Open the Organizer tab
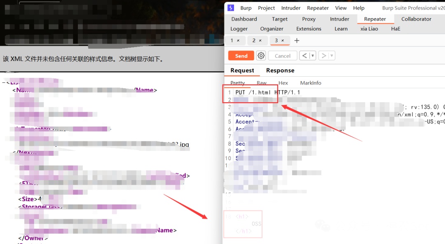The image size is (445, 244). pyautogui.click(x=272, y=29)
